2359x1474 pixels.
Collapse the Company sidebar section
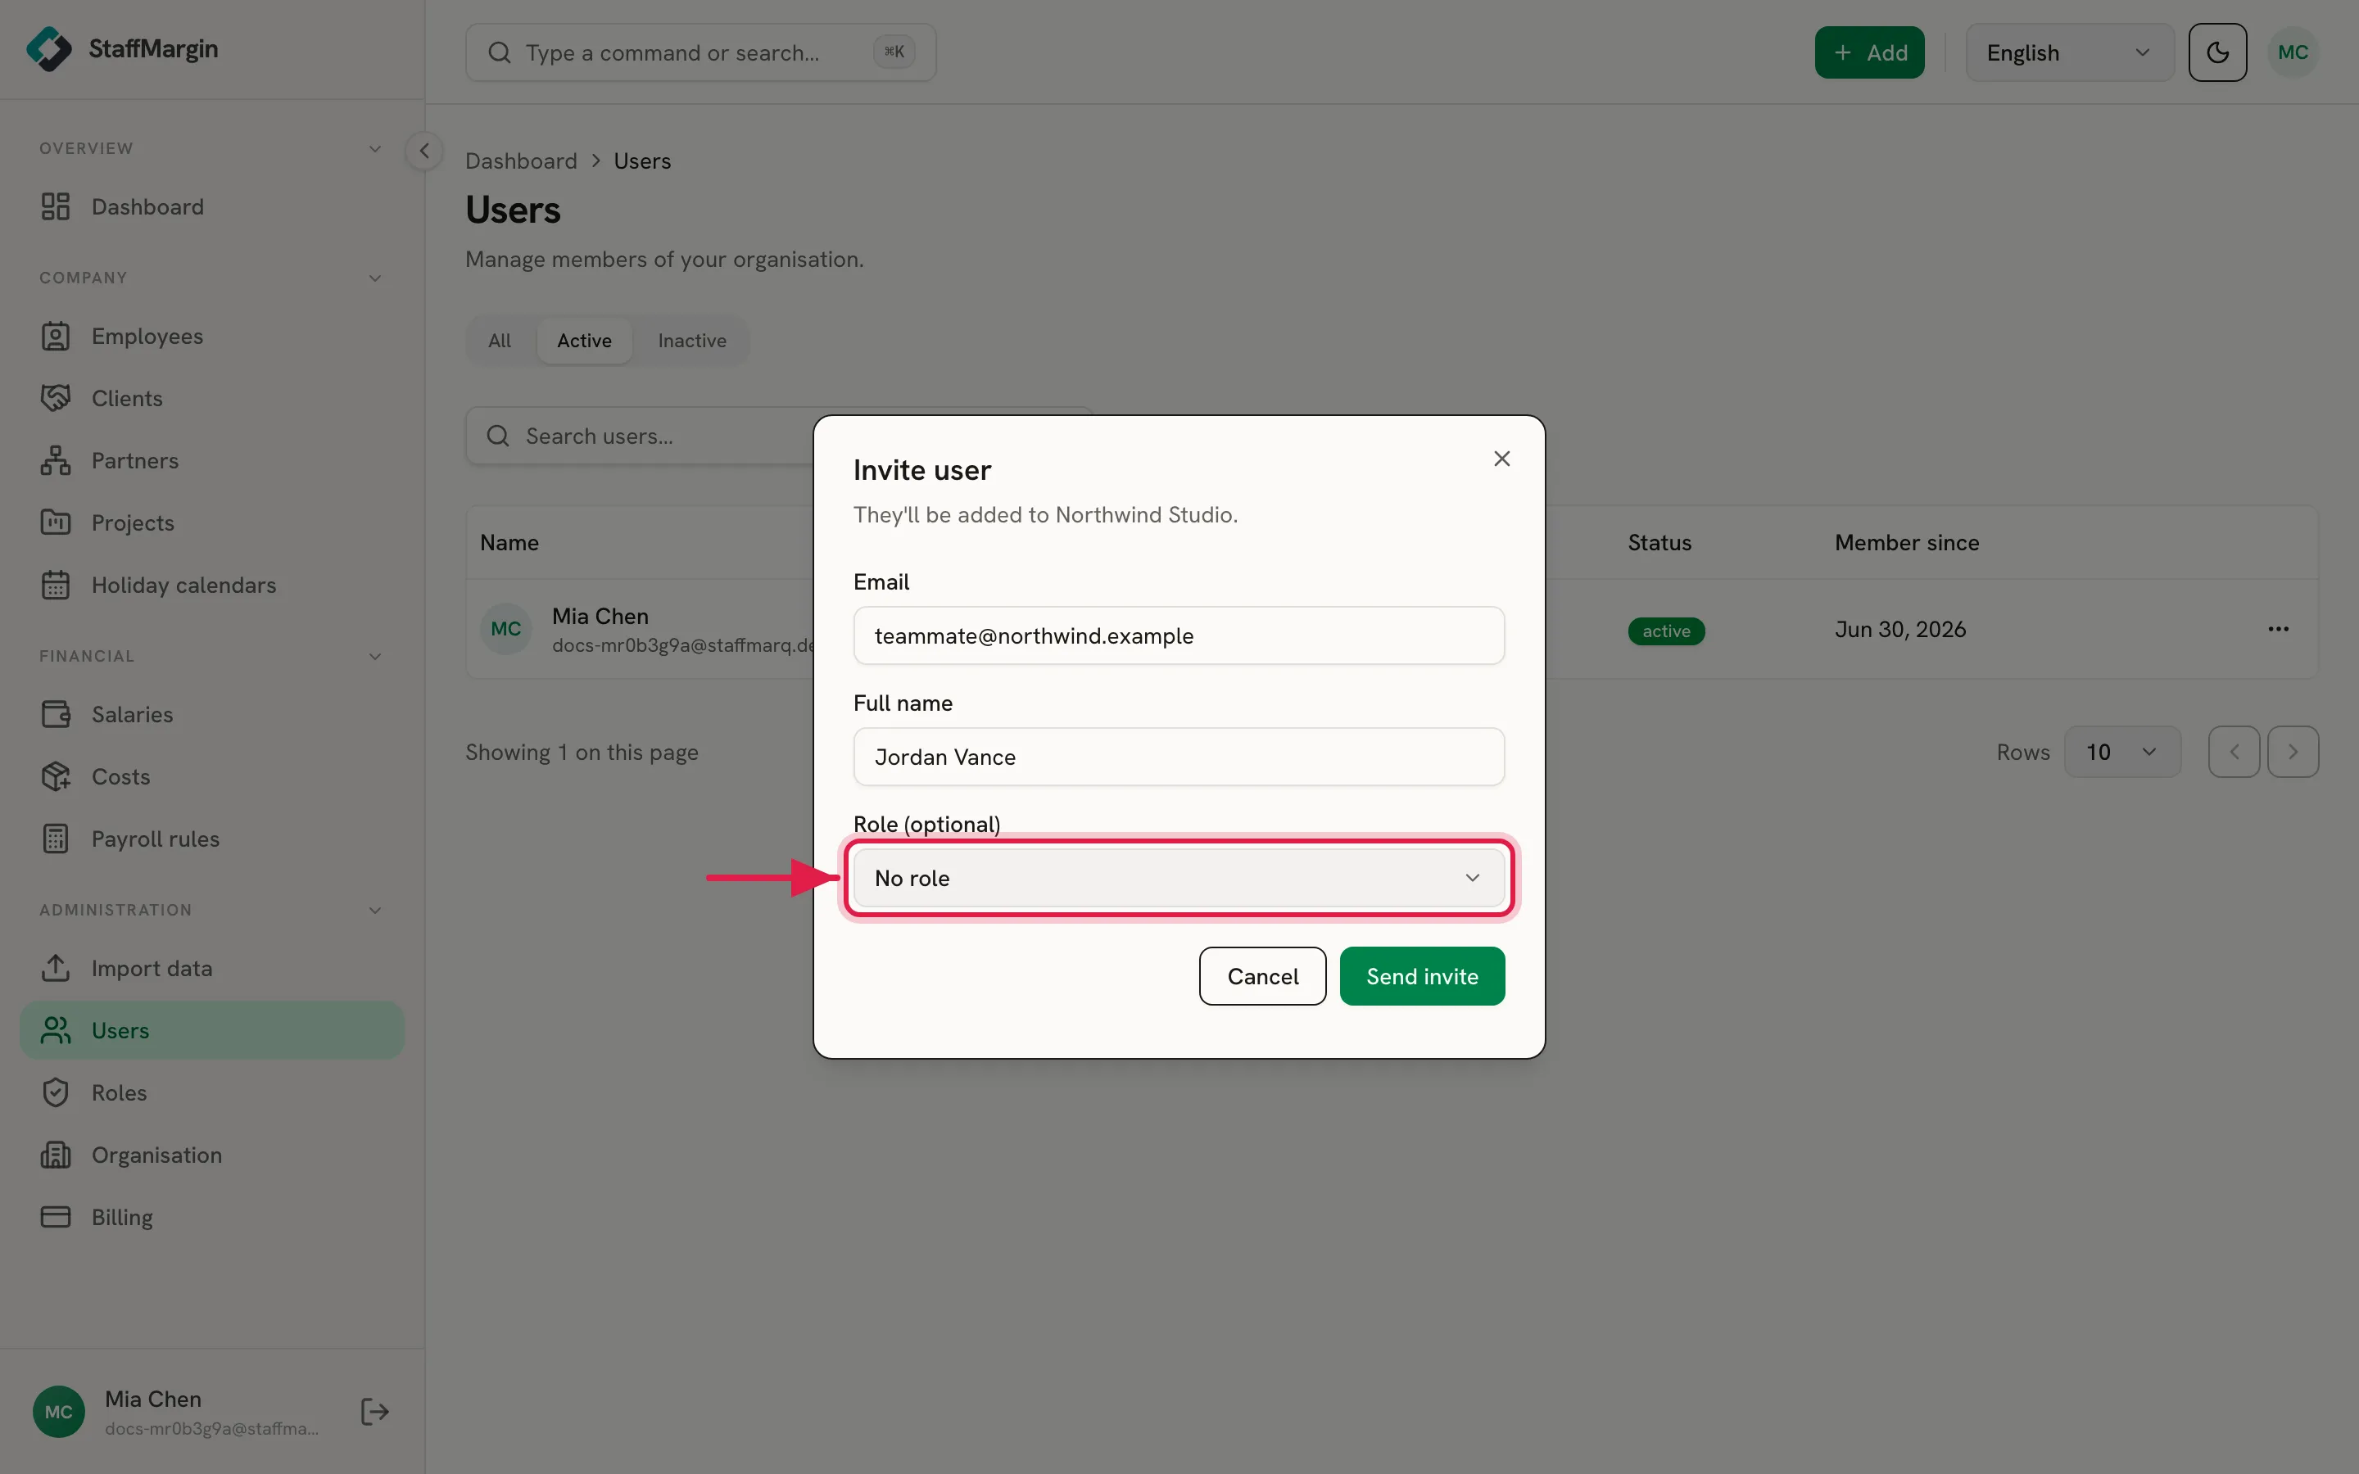pyautogui.click(x=374, y=278)
